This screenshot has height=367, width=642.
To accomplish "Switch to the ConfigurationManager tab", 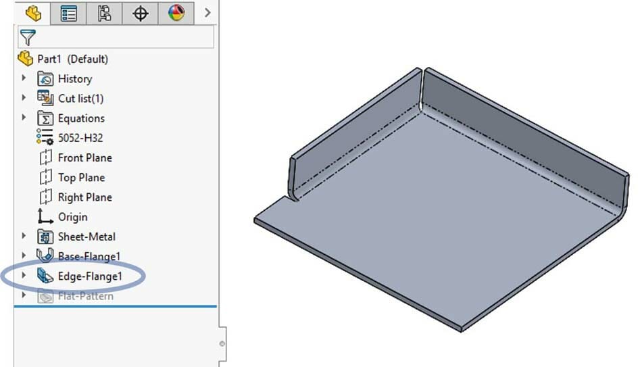I will pos(104,14).
